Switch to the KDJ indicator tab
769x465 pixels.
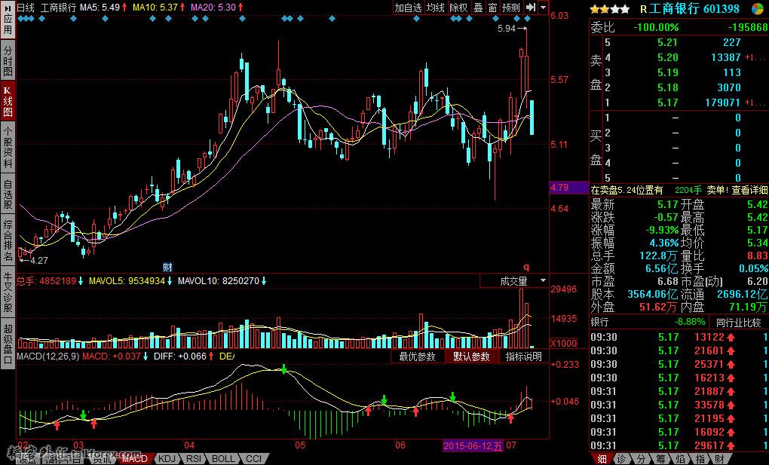click(167, 459)
